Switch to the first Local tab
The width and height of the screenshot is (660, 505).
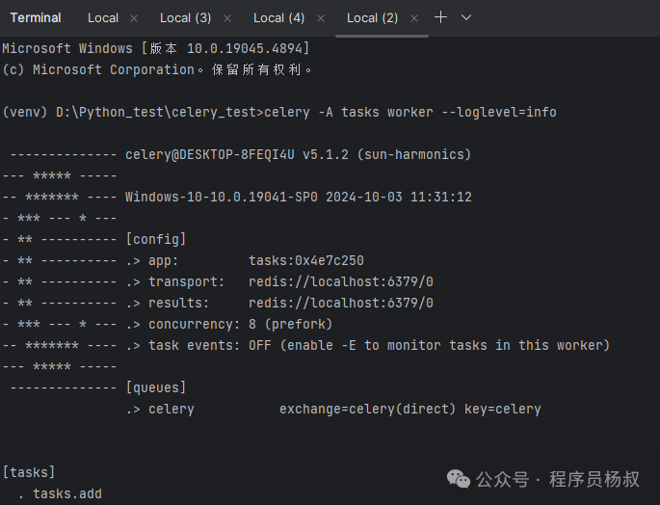click(x=103, y=18)
